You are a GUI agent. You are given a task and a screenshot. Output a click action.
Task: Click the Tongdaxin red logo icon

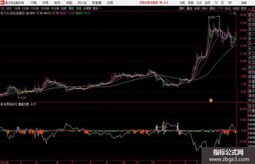(2, 3)
